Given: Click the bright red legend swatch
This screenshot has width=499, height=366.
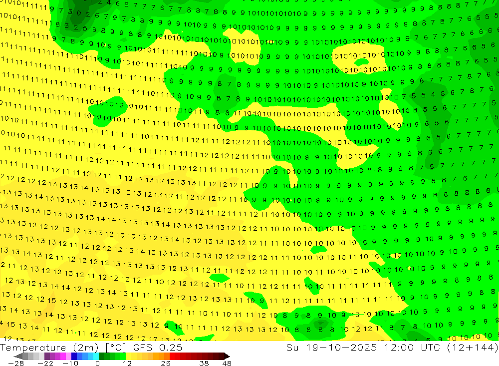Looking at the screenshot, I should [x=172, y=356].
